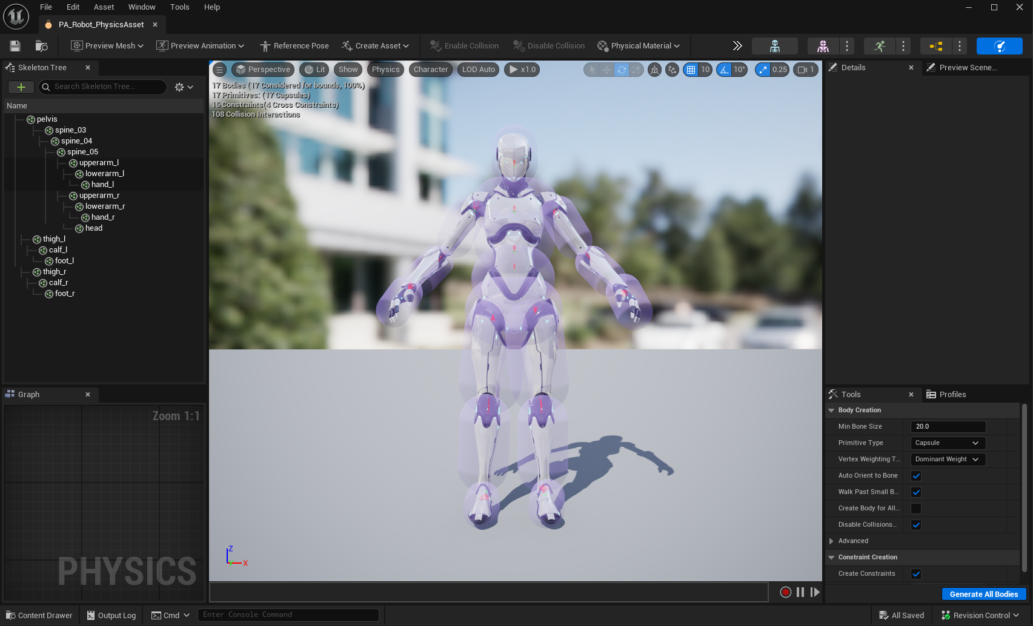
Task: Toggle rotation snap angle icon
Action: tap(724, 70)
